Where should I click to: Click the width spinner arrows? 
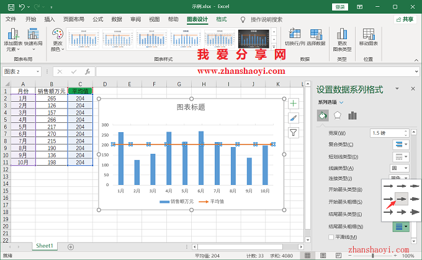click(x=406, y=133)
